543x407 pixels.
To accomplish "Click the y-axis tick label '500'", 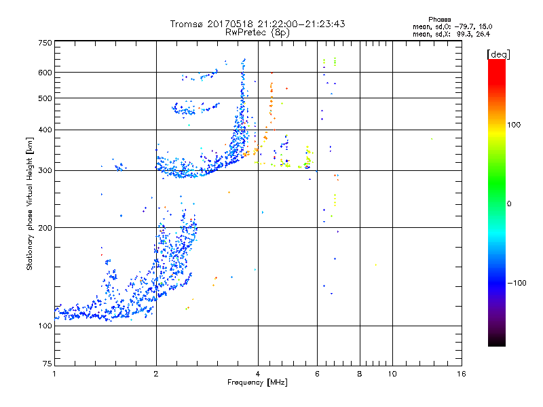I will (x=45, y=98).
